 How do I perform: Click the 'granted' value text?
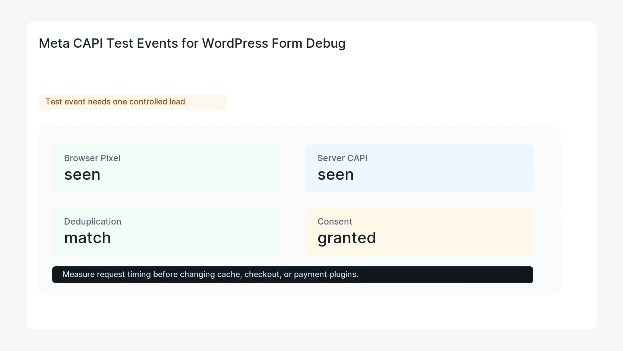[x=347, y=239]
